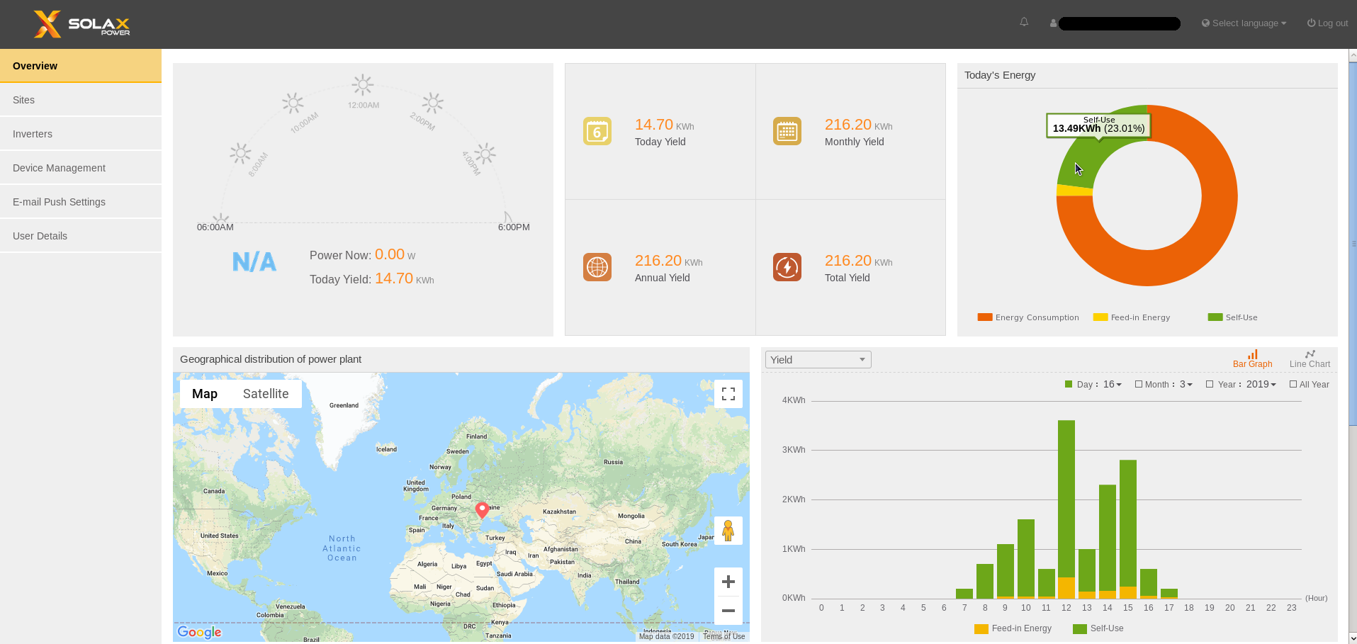Zoom in on the map
This screenshot has height=644, width=1357.
728,582
